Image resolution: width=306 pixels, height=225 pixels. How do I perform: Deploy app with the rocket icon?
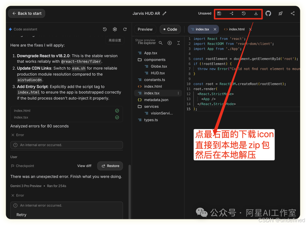pos(280,14)
